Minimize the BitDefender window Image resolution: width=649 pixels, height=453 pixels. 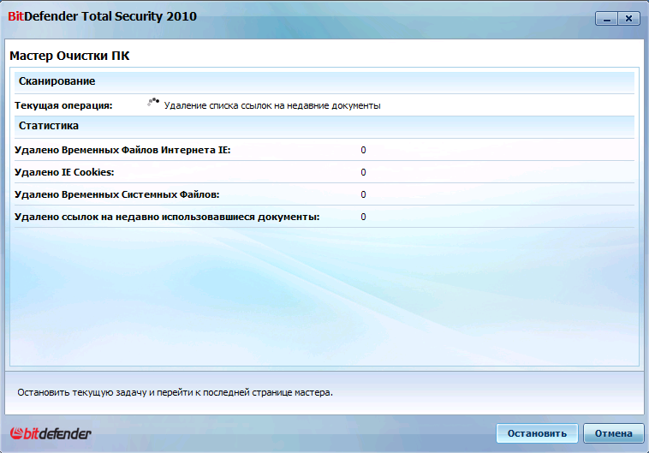(x=607, y=19)
